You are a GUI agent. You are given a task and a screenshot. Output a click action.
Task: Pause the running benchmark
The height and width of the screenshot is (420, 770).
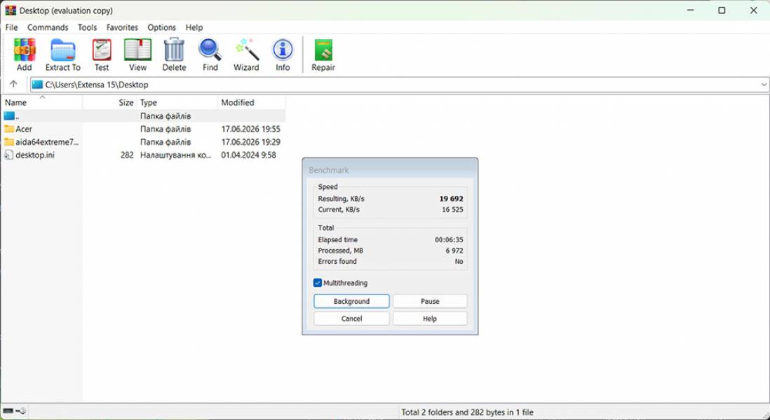pyautogui.click(x=430, y=302)
